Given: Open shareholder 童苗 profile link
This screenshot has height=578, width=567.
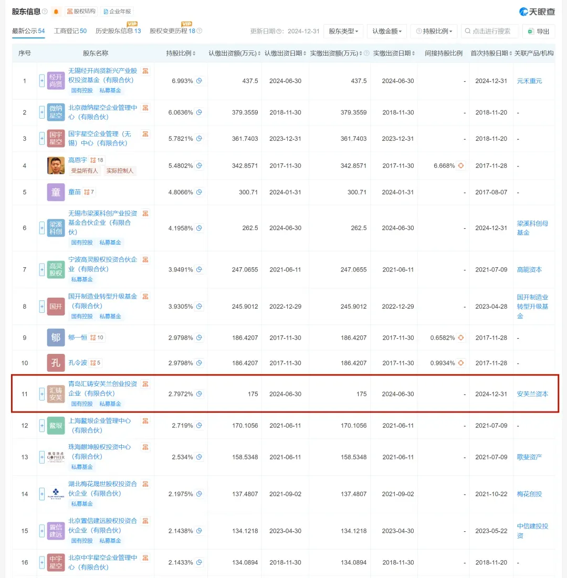Looking at the screenshot, I should [x=75, y=192].
